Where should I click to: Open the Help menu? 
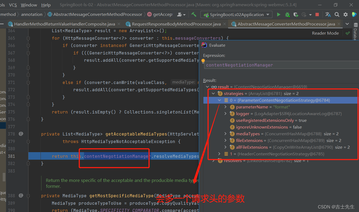(x=46, y=5)
